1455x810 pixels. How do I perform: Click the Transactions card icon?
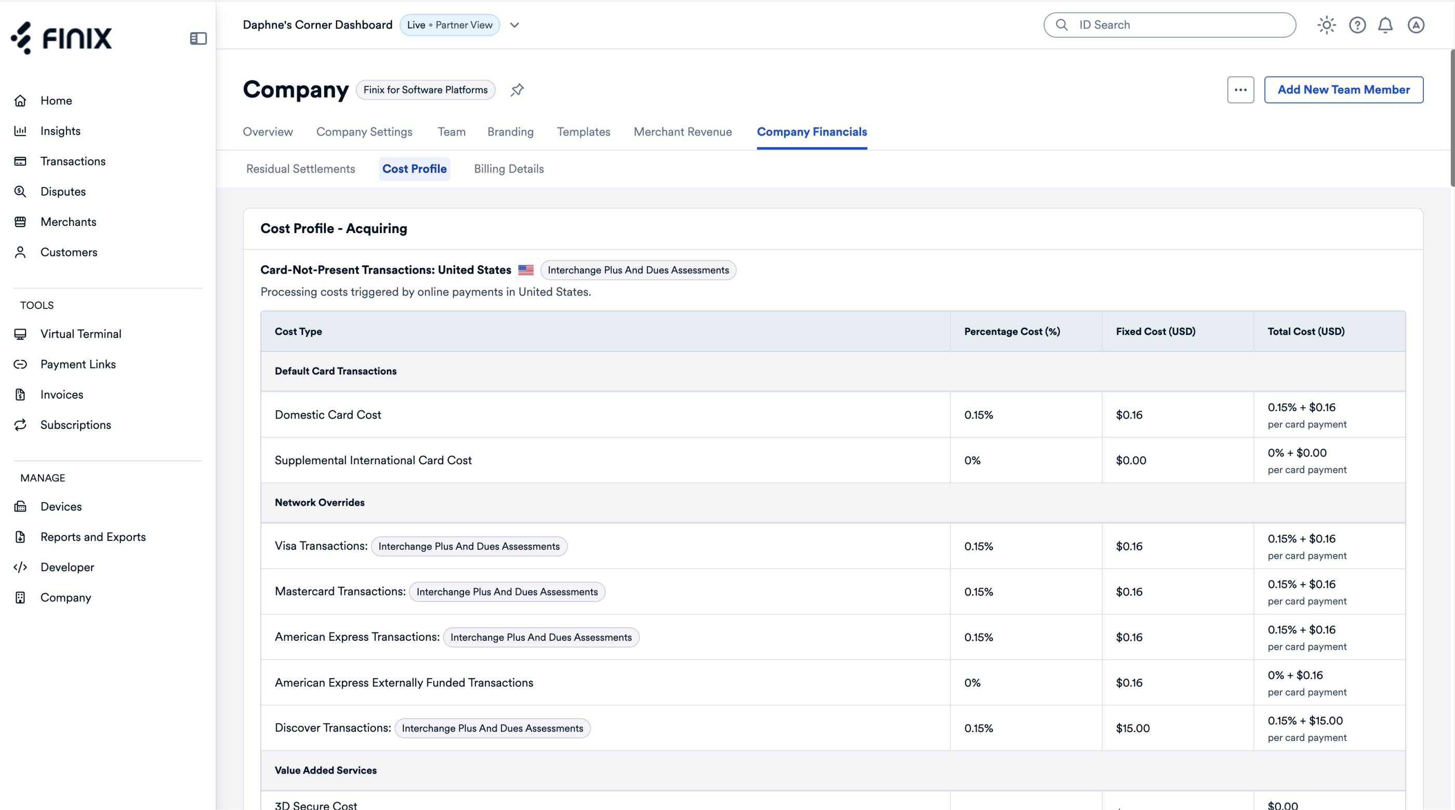pos(20,161)
